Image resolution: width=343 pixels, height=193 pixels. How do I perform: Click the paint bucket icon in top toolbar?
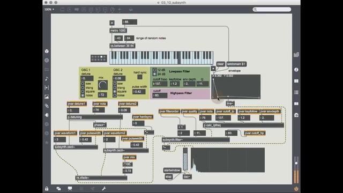coord(131,10)
